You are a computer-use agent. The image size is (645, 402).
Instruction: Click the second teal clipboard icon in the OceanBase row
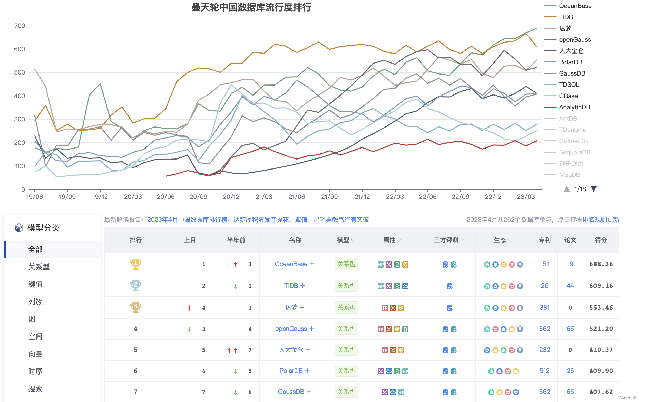(454, 265)
